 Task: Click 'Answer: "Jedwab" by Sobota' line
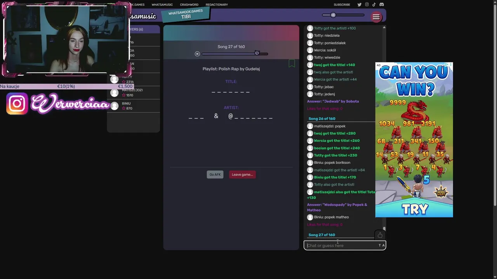333,102
